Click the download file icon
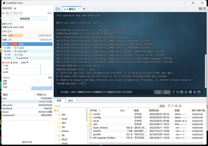This screenshot has width=208, height=146. [x=176, y=106]
